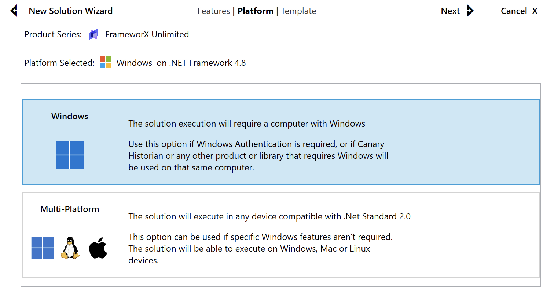The width and height of the screenshot is (547, 294).
Task: Click the Next arrow icon
Action: pyautogui.click(x=470, y=11)
